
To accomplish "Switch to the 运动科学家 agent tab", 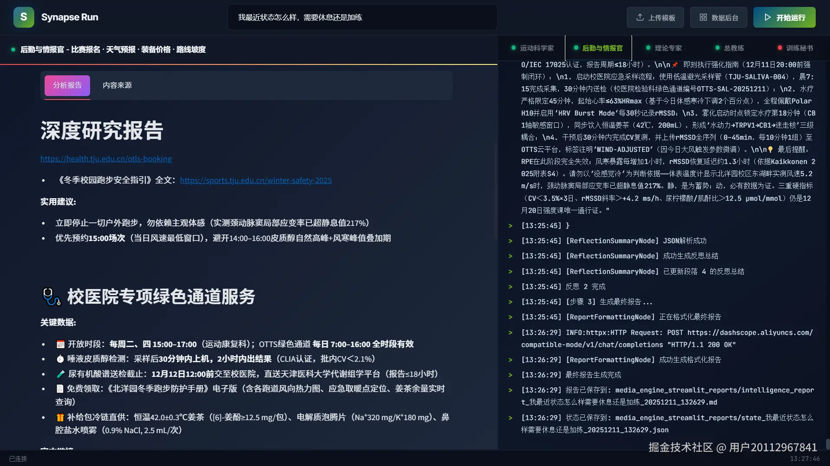I will 532,48.
